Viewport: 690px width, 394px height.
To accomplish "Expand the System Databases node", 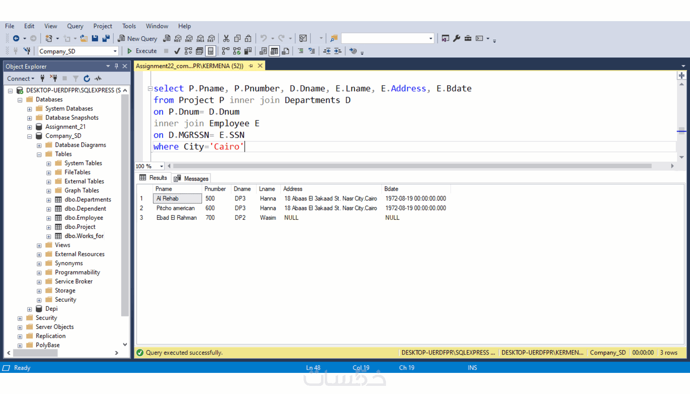I will [29, 109].
